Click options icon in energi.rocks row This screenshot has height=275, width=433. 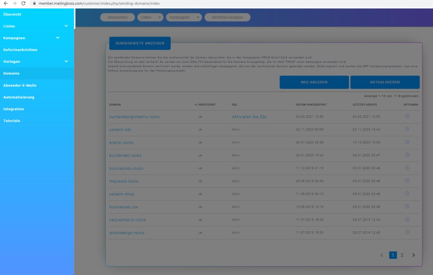click(x=407, y=142)
